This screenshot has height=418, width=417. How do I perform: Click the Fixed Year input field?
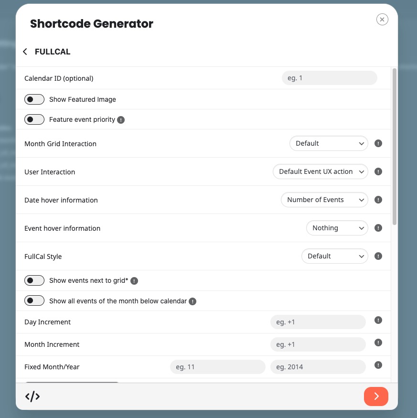(x=318, y=367)
